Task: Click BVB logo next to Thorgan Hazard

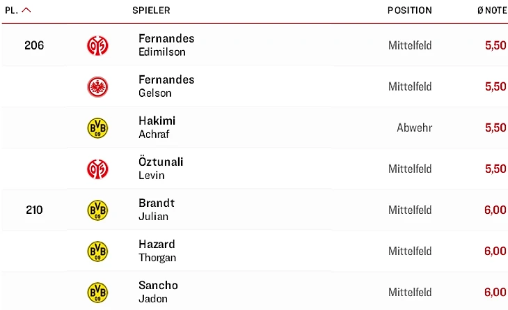Action: pos(97,251)
